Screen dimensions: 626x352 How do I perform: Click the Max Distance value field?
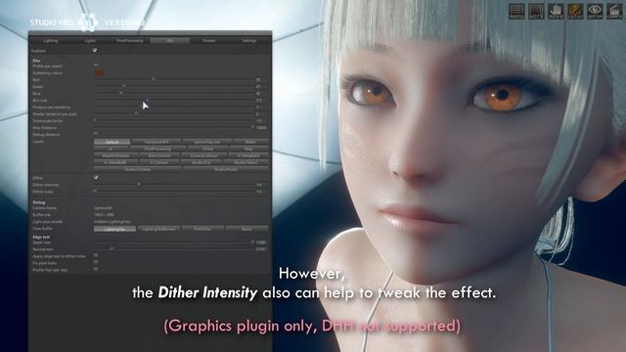[261, 128]
